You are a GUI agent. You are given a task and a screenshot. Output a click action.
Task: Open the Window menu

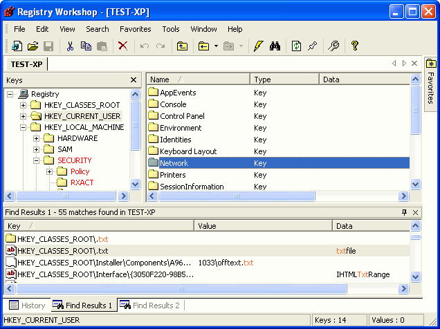coord(203,29)
